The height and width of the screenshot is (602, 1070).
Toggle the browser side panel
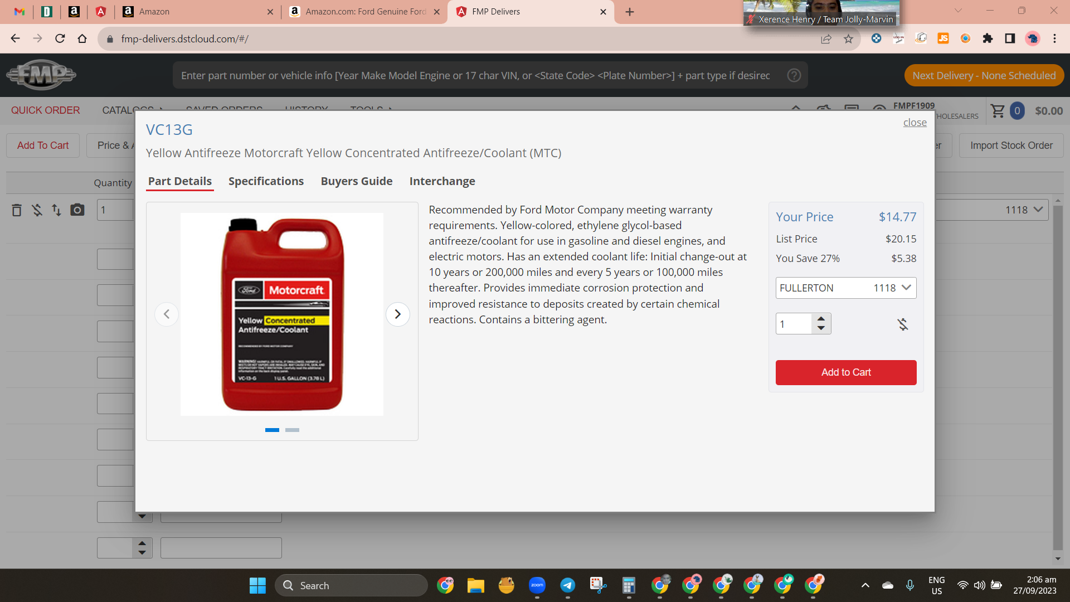point(1010,38)
